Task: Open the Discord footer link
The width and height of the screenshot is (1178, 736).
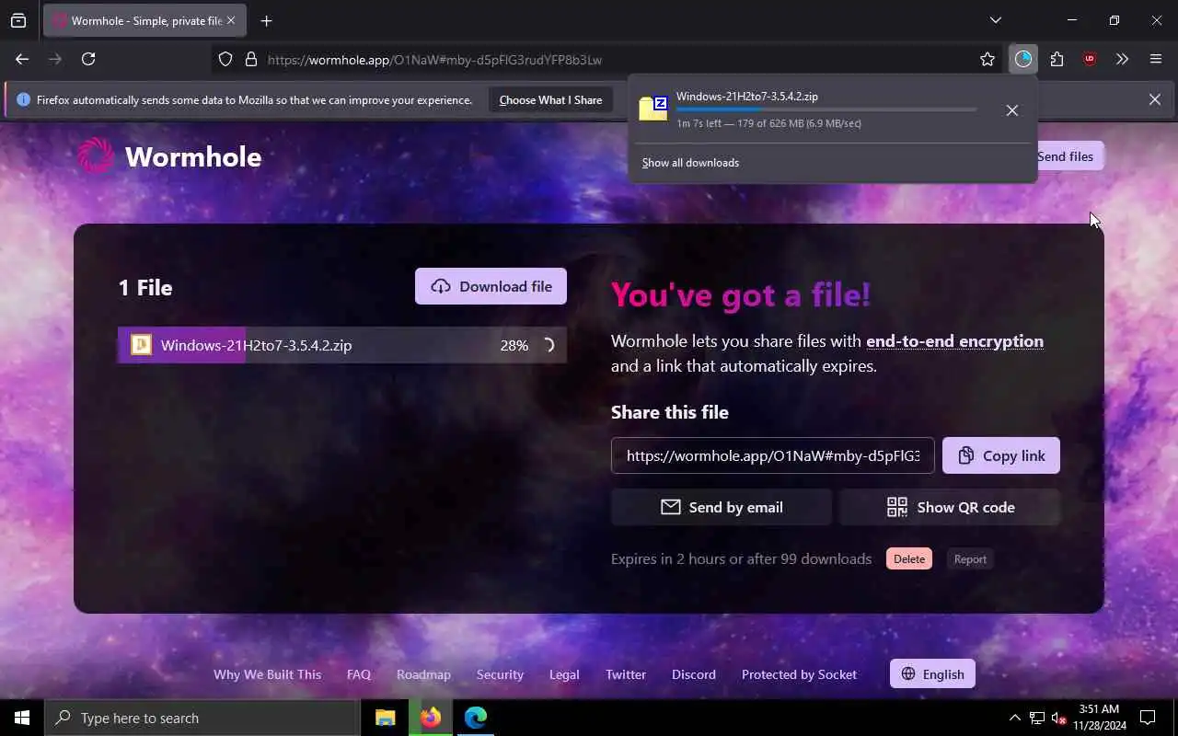Action: pyautogui.click(x=694, y=674)
